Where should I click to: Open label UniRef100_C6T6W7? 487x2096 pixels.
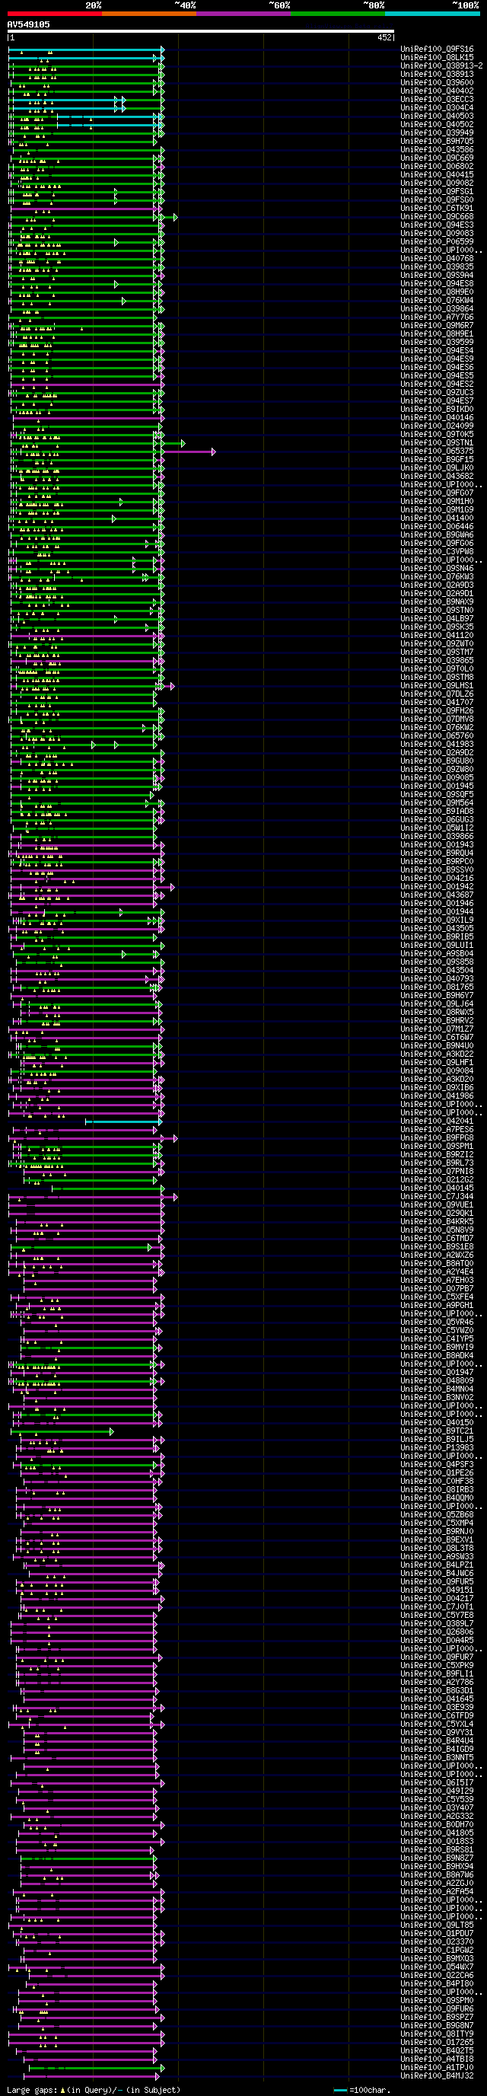click(x=437, y=1038)
